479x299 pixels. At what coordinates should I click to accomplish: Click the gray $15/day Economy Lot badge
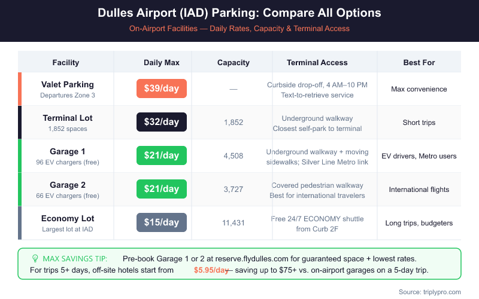[162, 222]
